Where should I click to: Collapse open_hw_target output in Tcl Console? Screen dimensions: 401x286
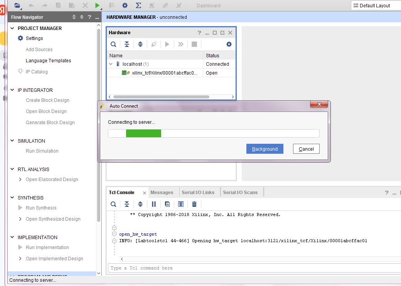pyautogui.click(x=114, y=234)
